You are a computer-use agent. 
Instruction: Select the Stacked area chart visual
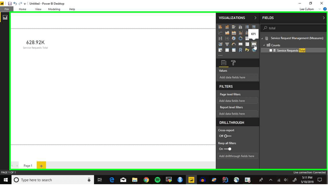[x=234, y=33]
